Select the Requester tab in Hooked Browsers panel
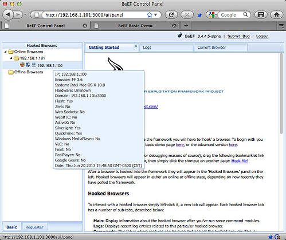 (34, 227)
